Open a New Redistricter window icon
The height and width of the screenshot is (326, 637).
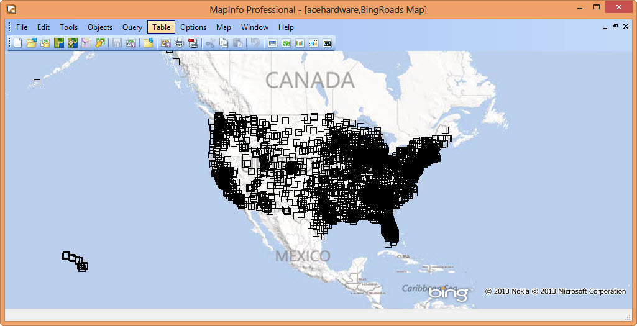(327, 43)
